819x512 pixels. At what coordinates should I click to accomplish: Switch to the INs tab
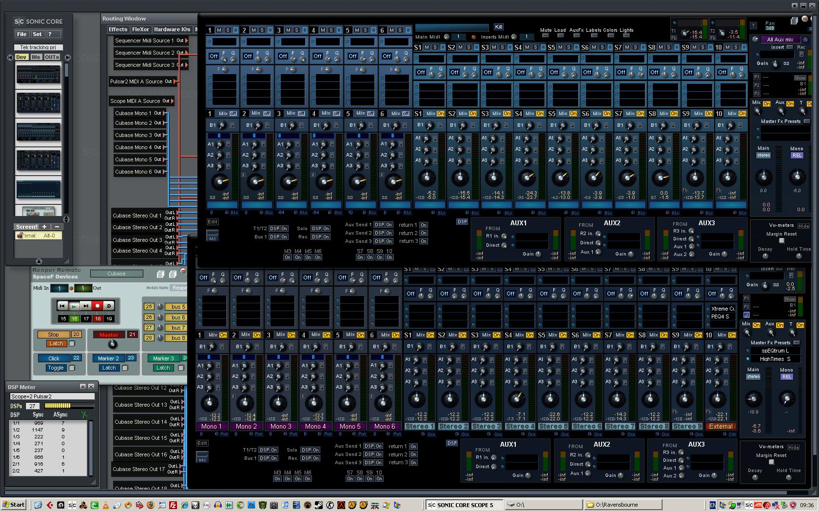click(36, 57)
